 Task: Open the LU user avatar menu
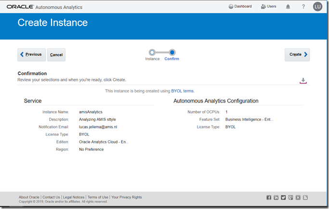coord(317,7)
